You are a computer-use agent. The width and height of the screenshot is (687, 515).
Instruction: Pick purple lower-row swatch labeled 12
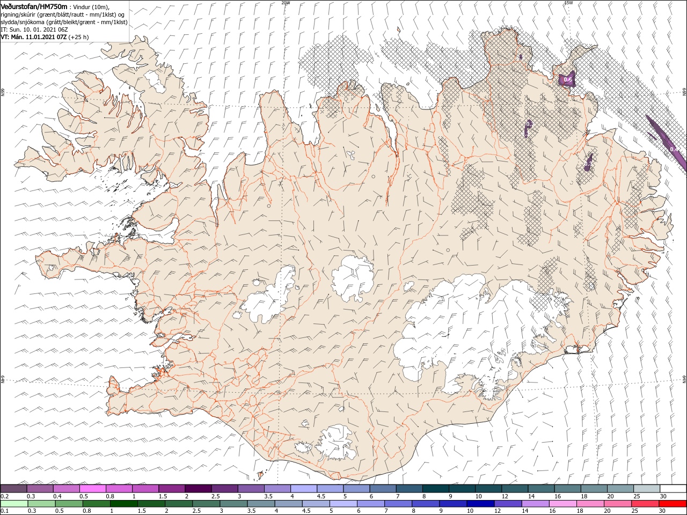point(507,504)
